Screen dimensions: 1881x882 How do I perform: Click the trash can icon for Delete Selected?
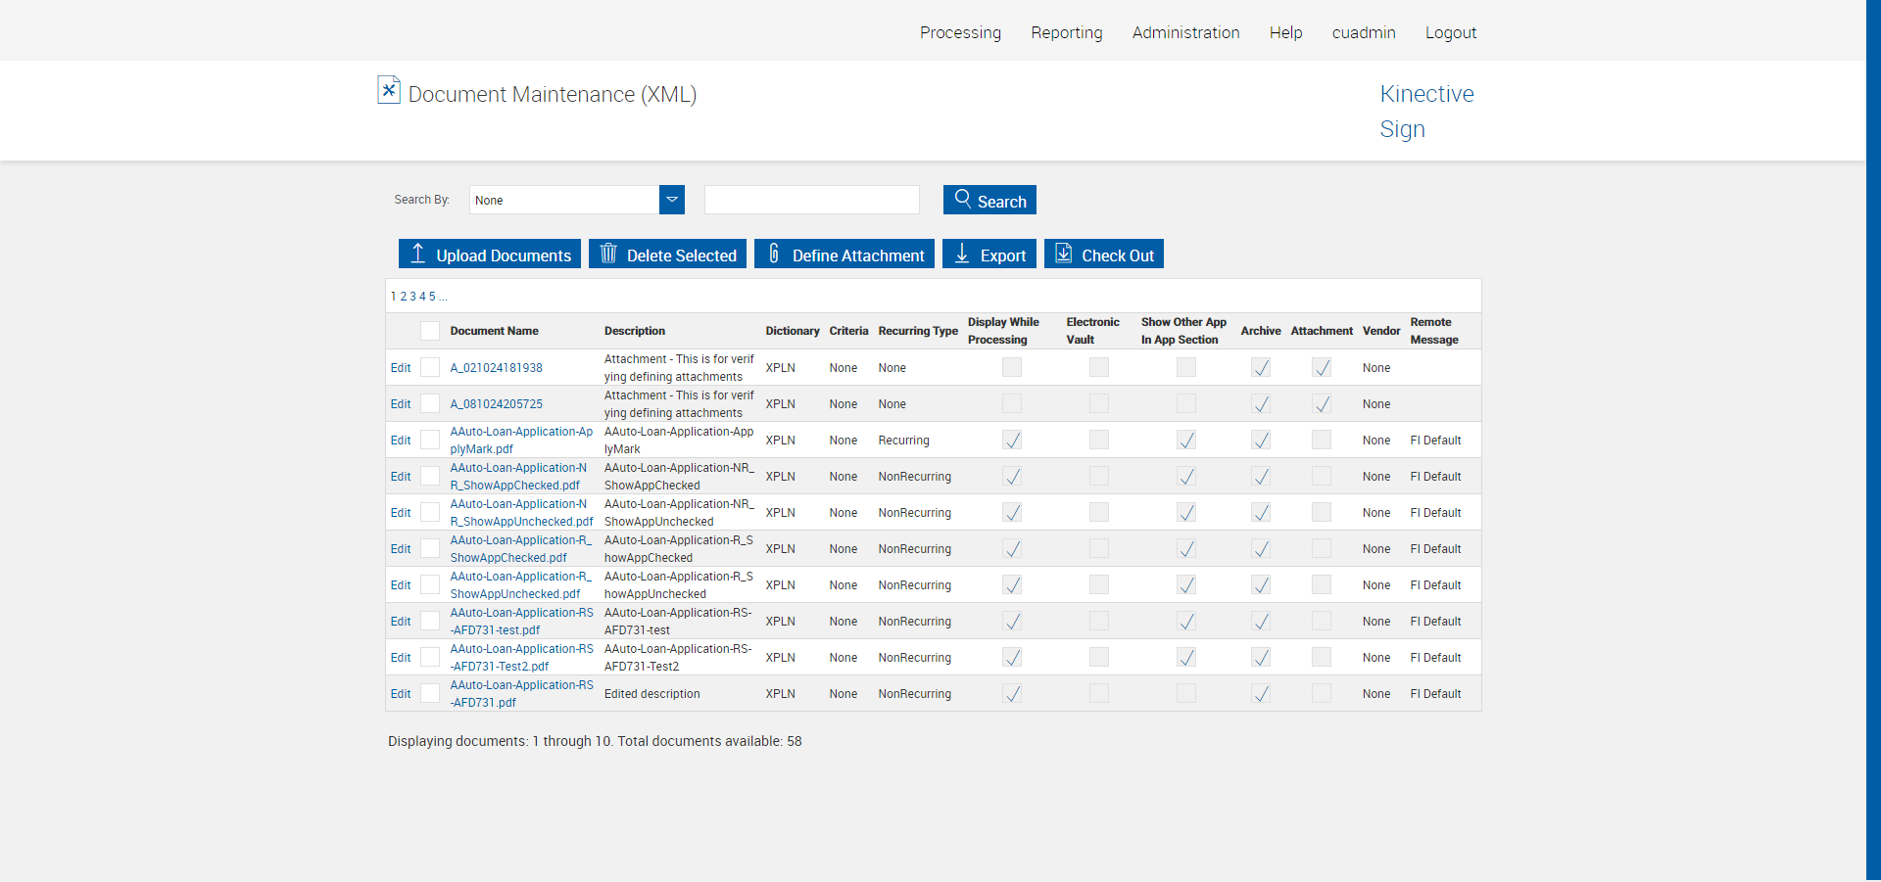(x=608, y=254)
